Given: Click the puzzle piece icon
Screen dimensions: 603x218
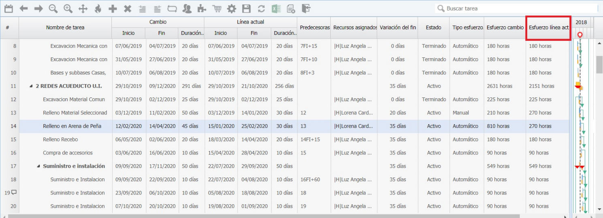Looking at the screenshot, I should coord(201,8).
